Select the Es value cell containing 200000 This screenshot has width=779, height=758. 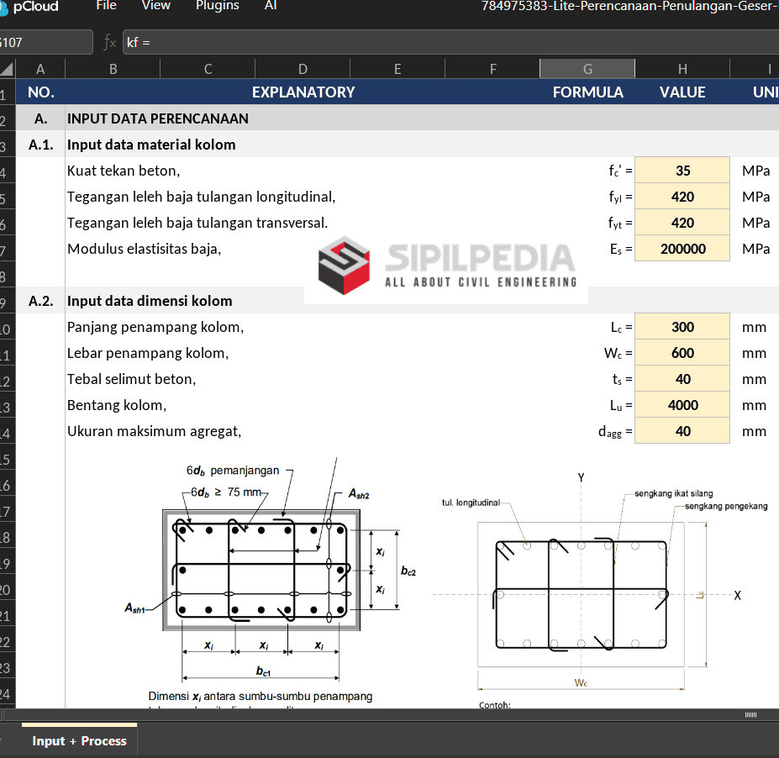click(682, 249)
